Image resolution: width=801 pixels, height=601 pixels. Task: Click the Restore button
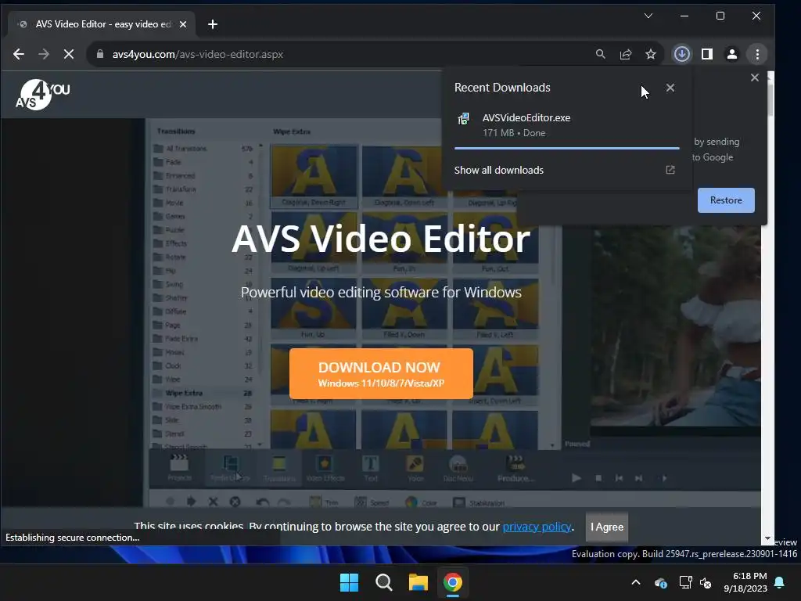click(726, 200)
